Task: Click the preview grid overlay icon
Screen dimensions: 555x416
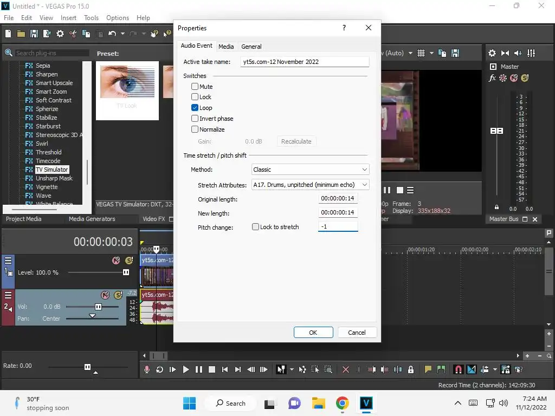Action: click(421, 53)
